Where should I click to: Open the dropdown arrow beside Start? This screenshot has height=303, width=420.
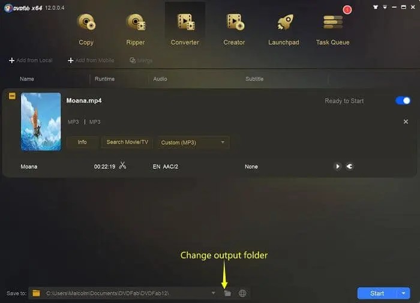point(403,293)
